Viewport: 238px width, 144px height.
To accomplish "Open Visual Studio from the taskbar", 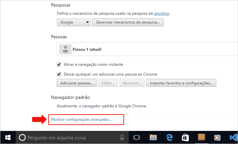I will [233, 138].
